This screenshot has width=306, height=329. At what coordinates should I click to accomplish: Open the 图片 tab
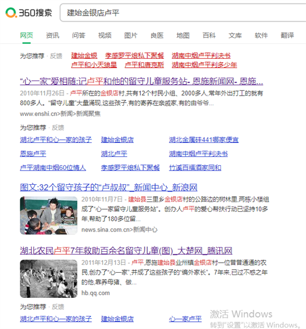131,35
